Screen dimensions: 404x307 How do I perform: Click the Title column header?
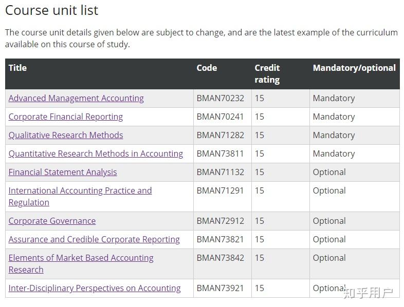pos(17,68)
